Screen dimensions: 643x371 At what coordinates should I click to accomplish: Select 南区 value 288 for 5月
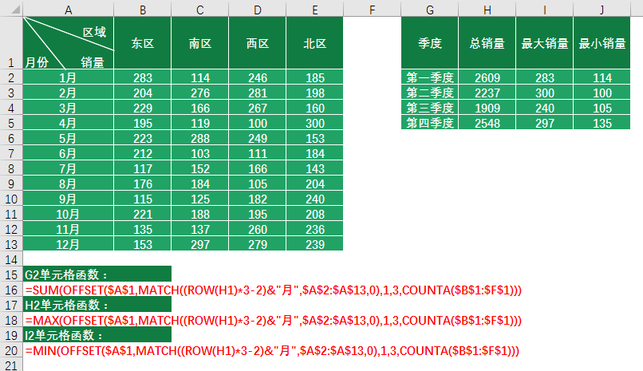point(199,138)
